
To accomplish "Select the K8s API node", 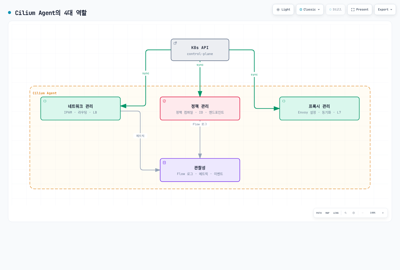I will click(200, 50).
